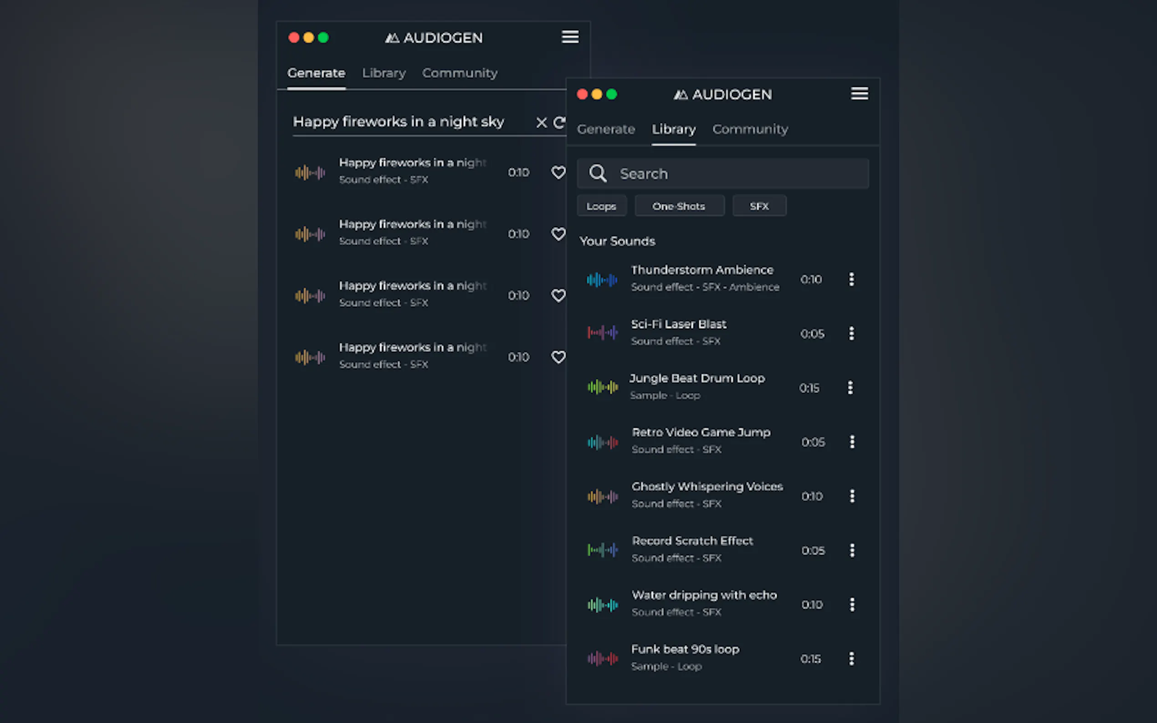Expand the three-dot menu for Funk beat 90s loop

[x=851, y=659]
